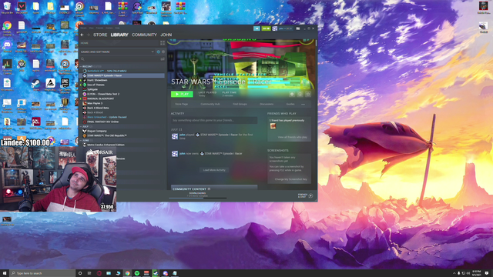Image resolution: width=493 pixels, height=277 pixels.
Task: Open the green notifications indicator in Steam
Action: (x=266, y=28)
